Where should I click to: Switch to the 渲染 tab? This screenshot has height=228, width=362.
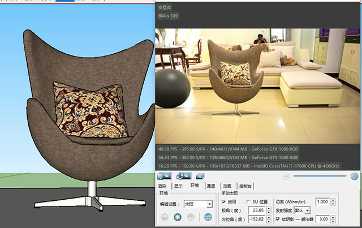click(162, 186)
